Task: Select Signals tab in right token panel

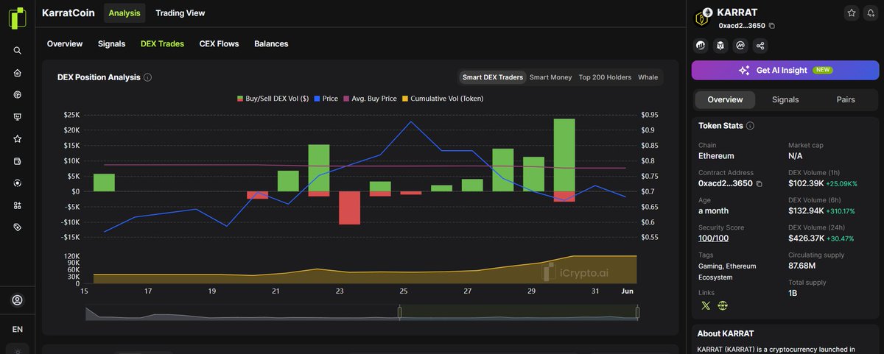Action: pyautogui.click(x=785, y=99)
